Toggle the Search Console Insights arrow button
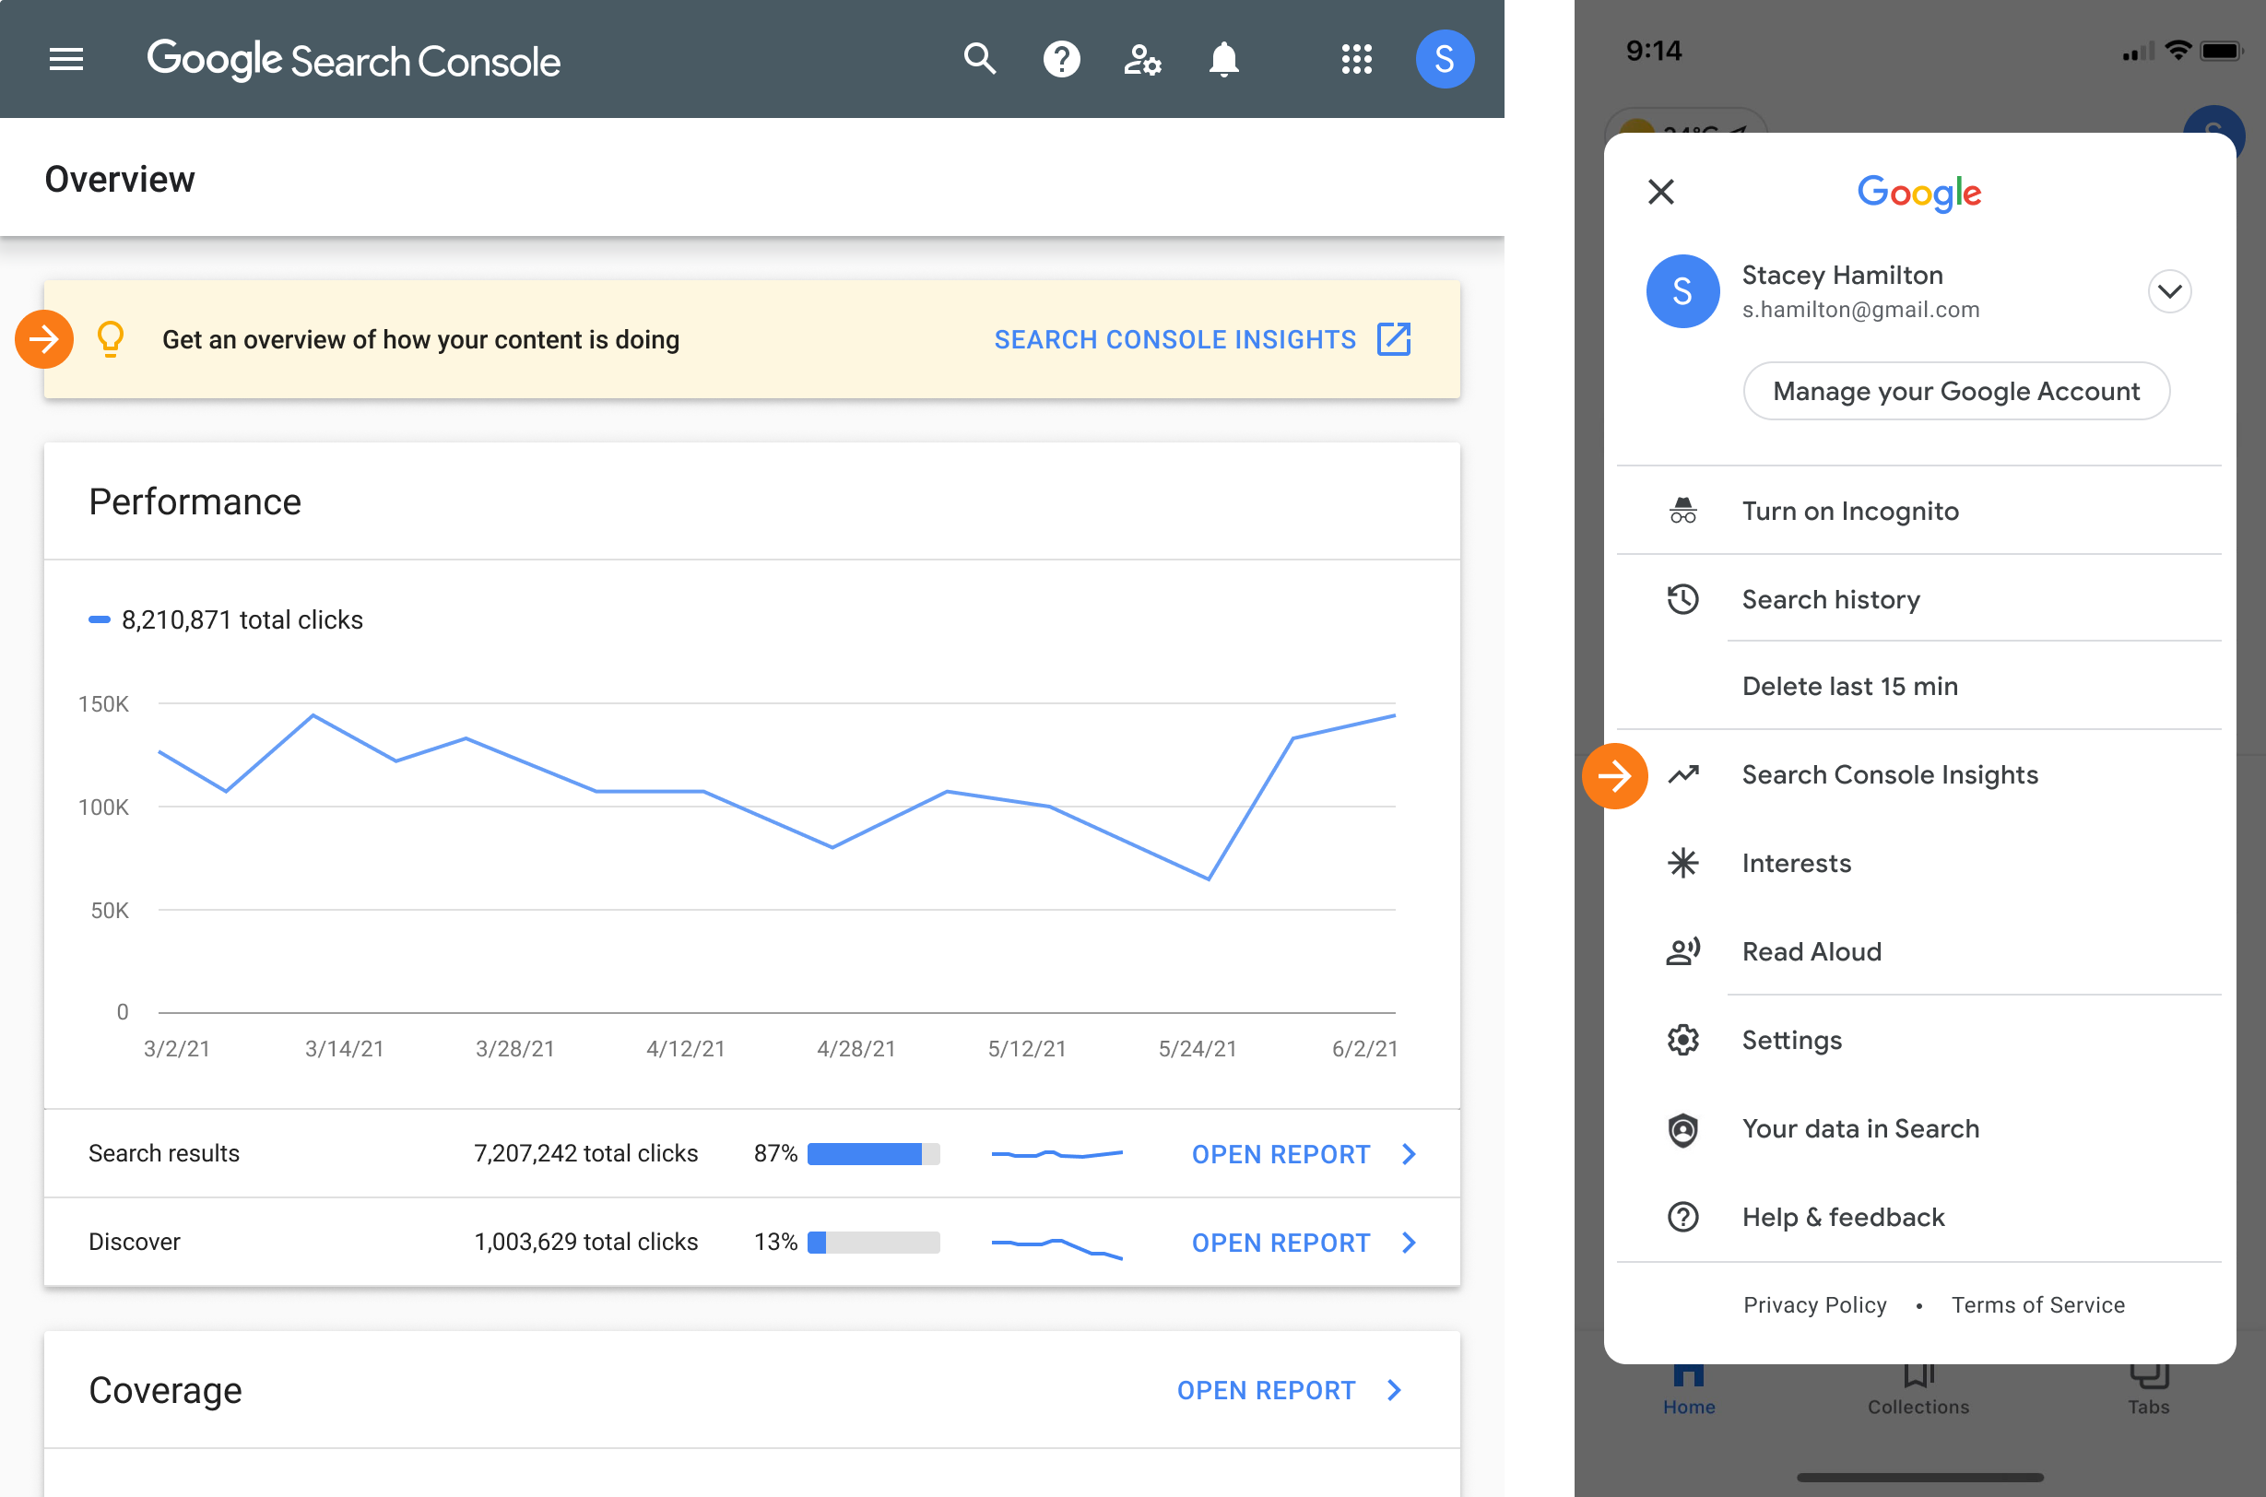 (x=1611, y=775)
